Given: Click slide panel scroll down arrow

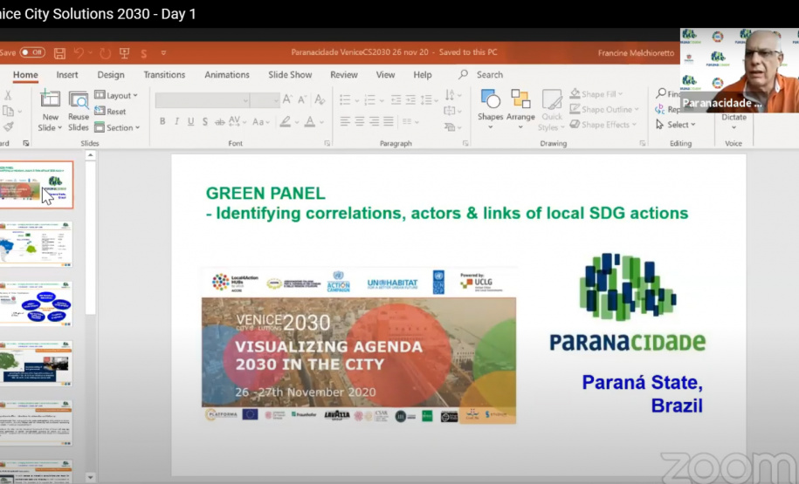Looking at the screenshot, I should tap(90, 478).
